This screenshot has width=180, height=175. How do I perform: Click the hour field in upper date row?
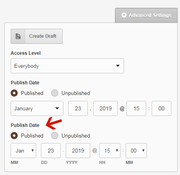tap(136, 108)
